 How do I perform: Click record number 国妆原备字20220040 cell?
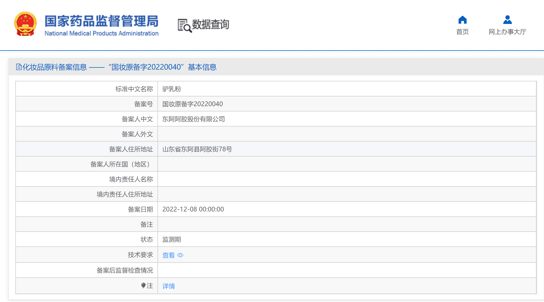193,104
